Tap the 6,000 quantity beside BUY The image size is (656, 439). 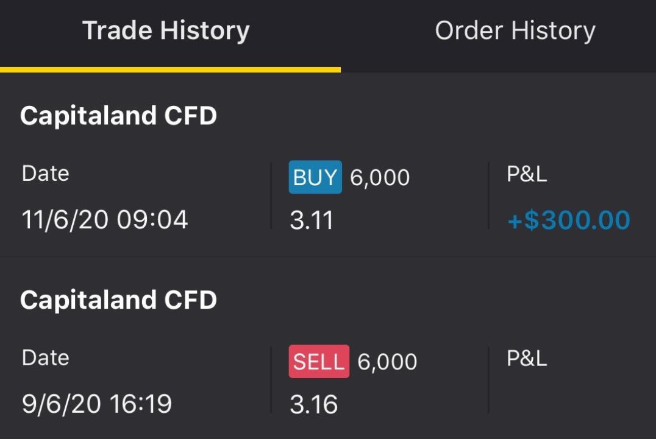pyautogui.click(x=379, y=178)
